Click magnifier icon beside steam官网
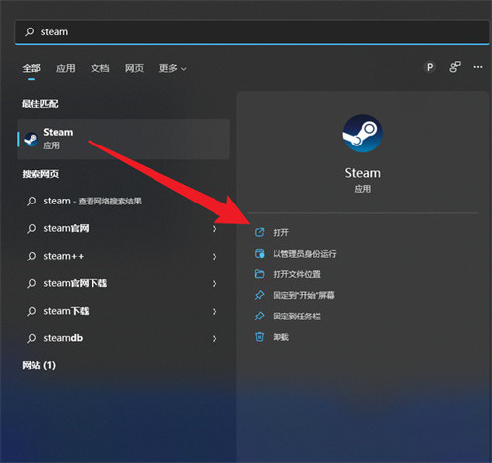Viewport: 492px width, 463px height. (31, 228)
